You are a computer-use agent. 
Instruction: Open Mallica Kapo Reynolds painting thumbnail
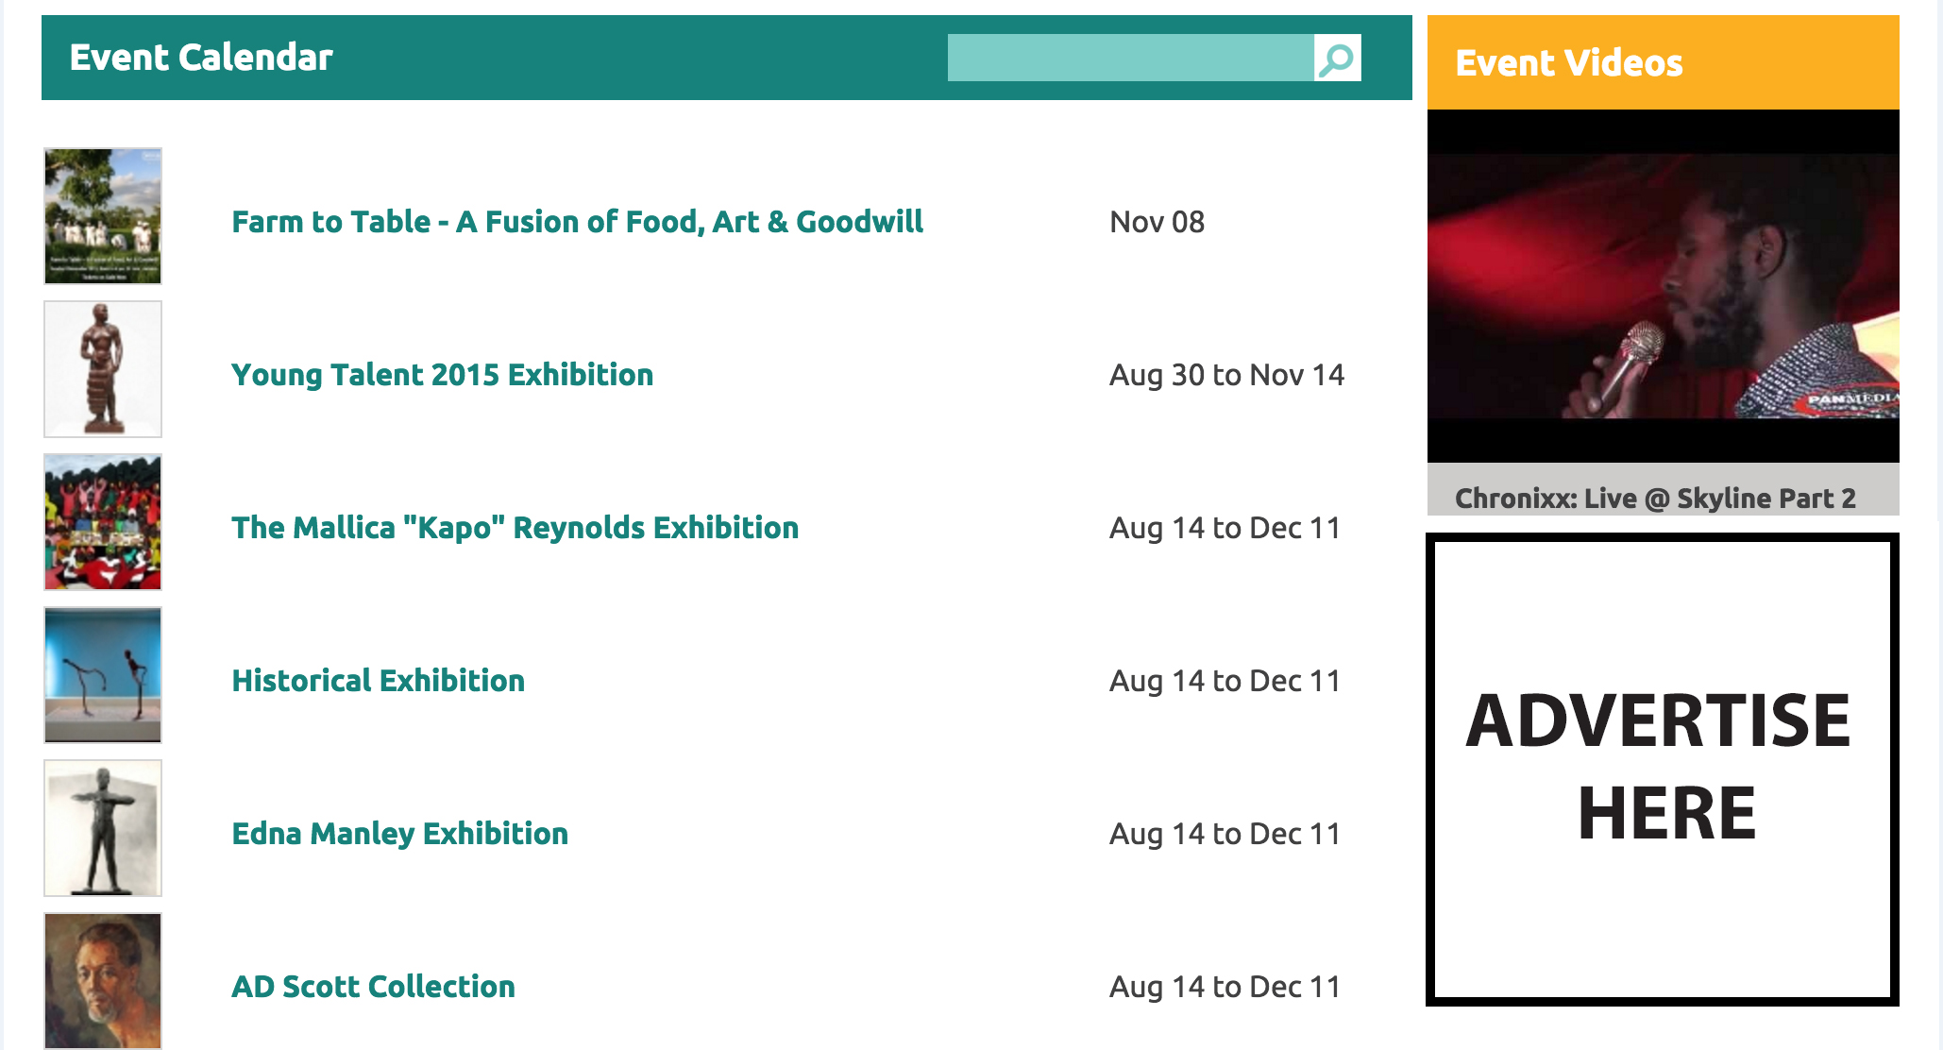point(103,522)
